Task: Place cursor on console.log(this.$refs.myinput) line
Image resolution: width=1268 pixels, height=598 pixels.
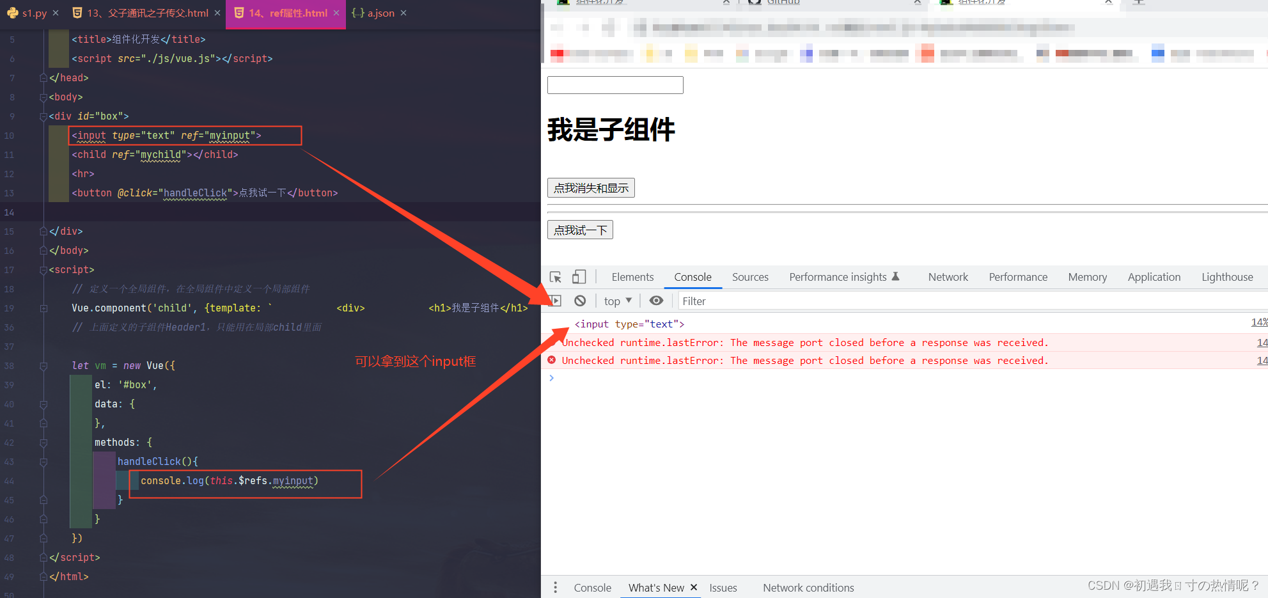Action: click(x=230, y=480)
